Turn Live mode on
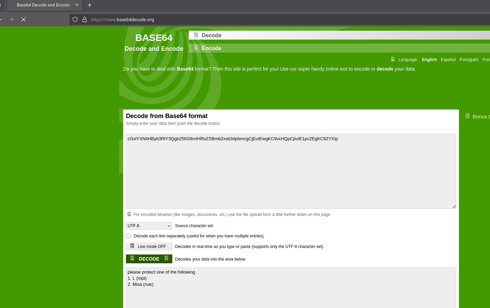 pyautogui.click(x=149, y=246)
